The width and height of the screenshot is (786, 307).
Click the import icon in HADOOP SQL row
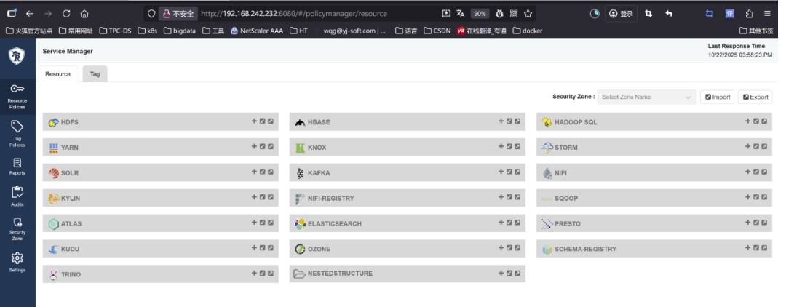(756, 121)
